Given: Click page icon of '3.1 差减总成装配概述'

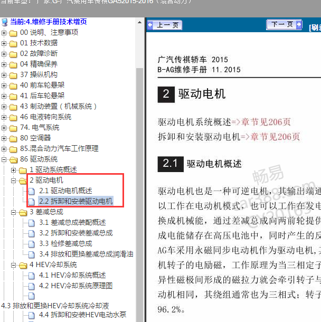Looking at the screenshot, I should point(32,223).
